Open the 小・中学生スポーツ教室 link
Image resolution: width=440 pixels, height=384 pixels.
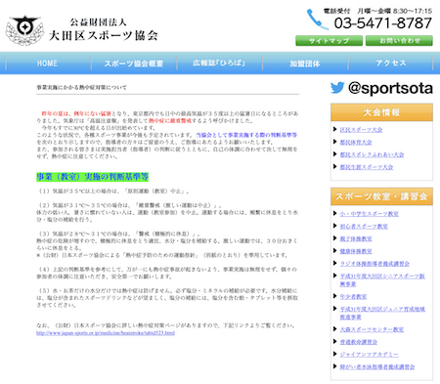[370, 214]
